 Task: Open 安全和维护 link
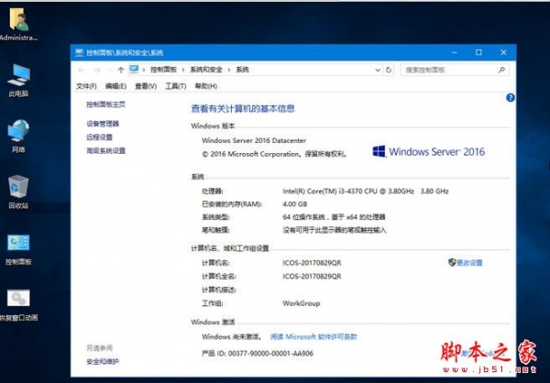(103, 361)
